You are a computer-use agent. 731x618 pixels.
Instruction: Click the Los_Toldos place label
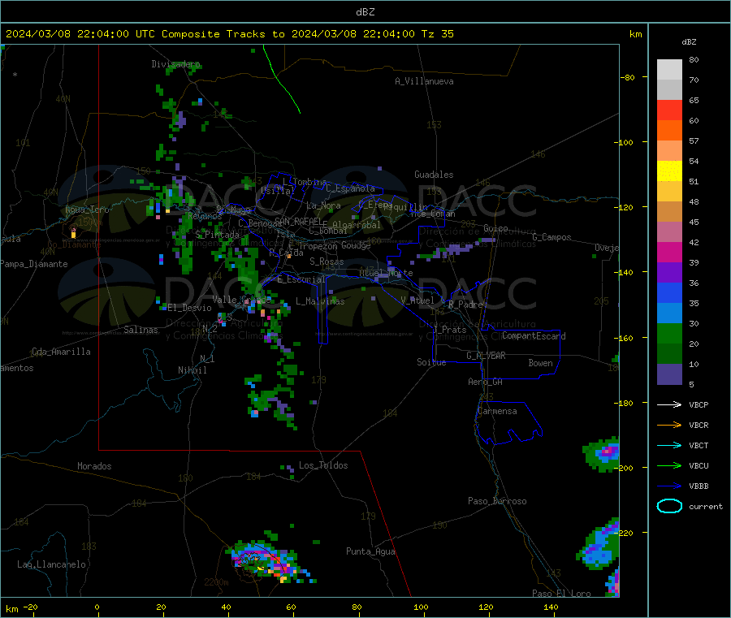click(x=323, y=465)
